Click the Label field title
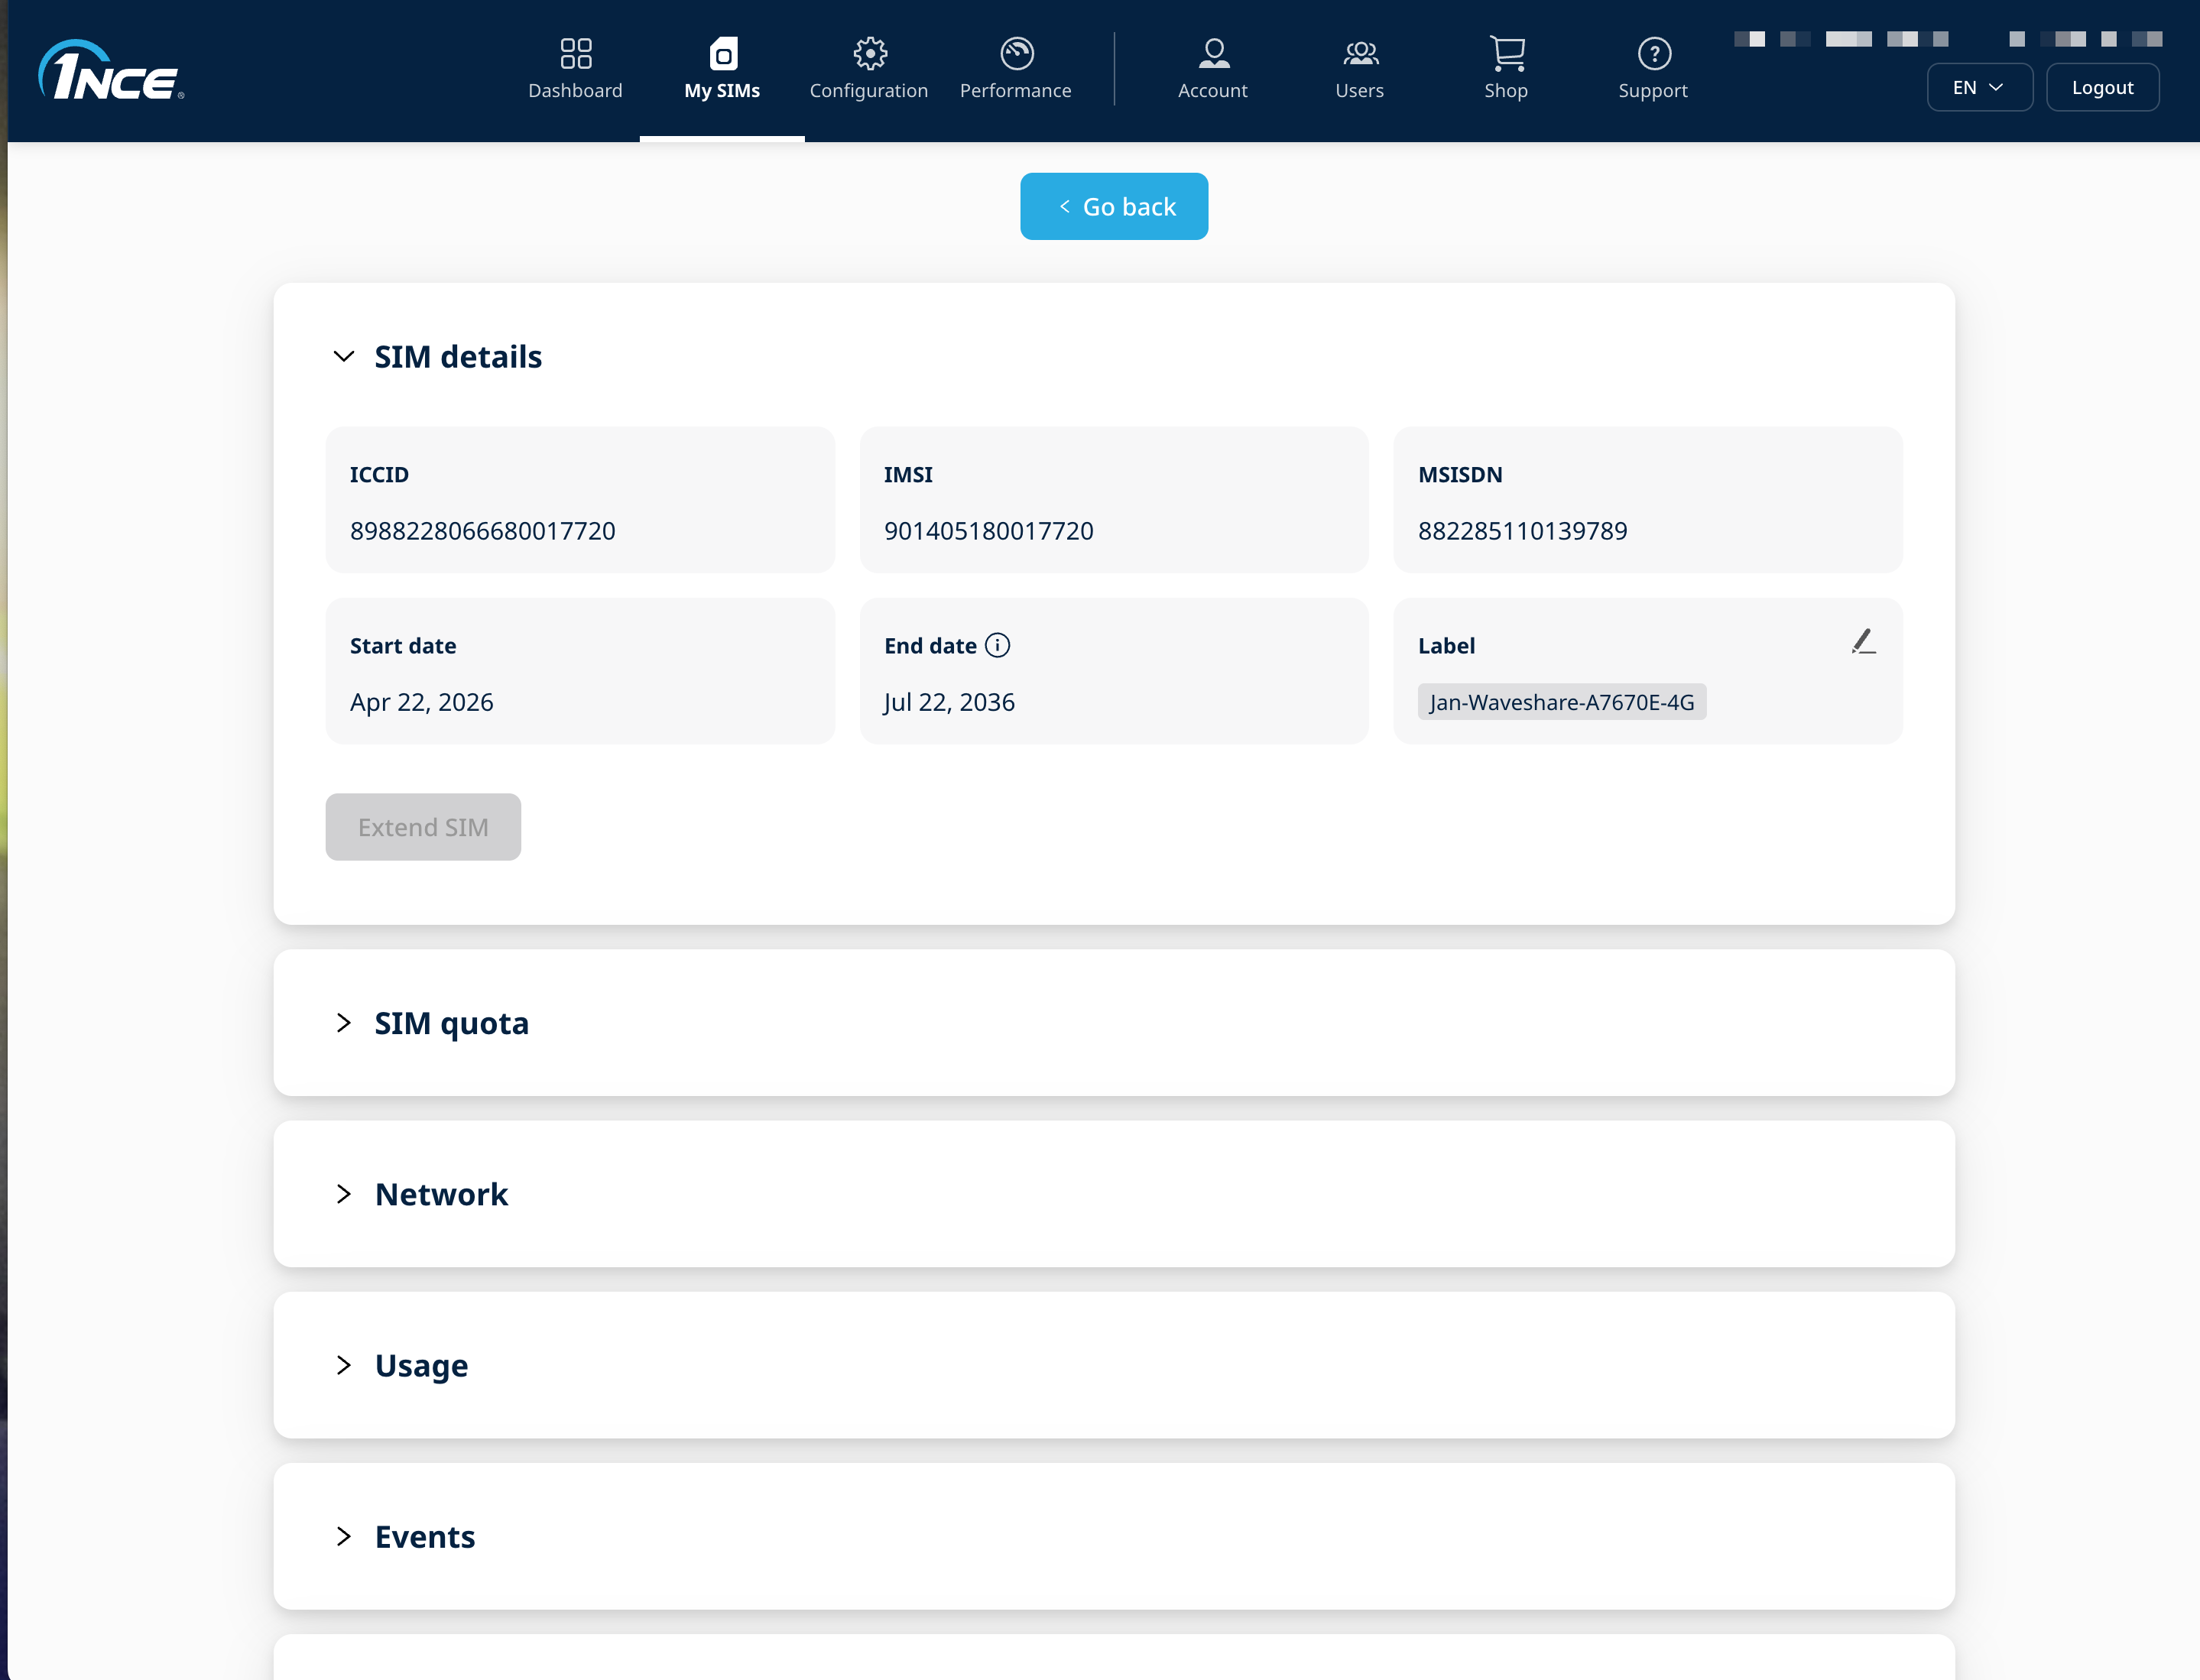The image size is (2200, 1680). click(x=1446, y=645)
